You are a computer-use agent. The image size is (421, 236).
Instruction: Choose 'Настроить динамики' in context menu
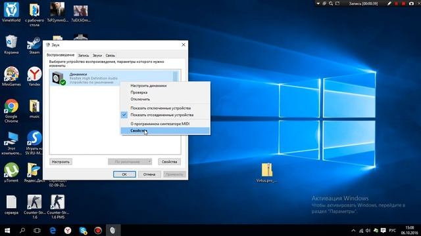pos(165,86)
